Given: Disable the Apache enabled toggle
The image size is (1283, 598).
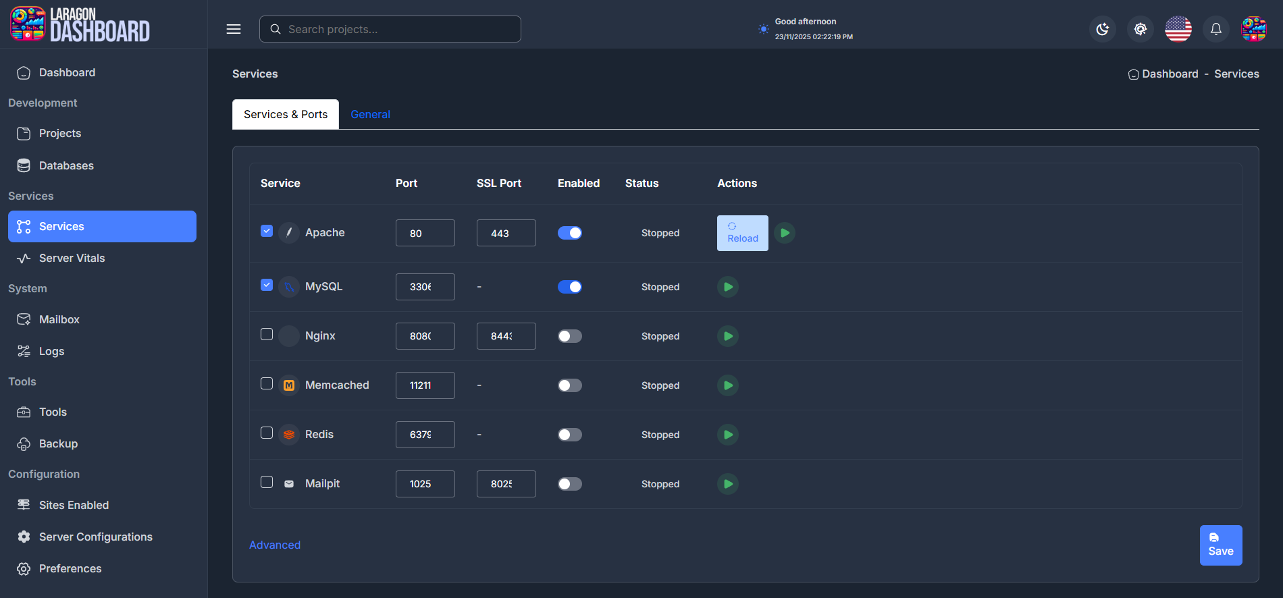Looking at the screenshot, I should pyautogui.click(x=570, y=233).
